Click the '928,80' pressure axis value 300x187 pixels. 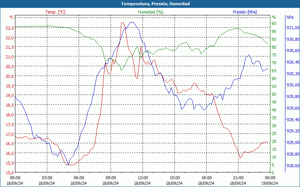(x=293, y=154)
